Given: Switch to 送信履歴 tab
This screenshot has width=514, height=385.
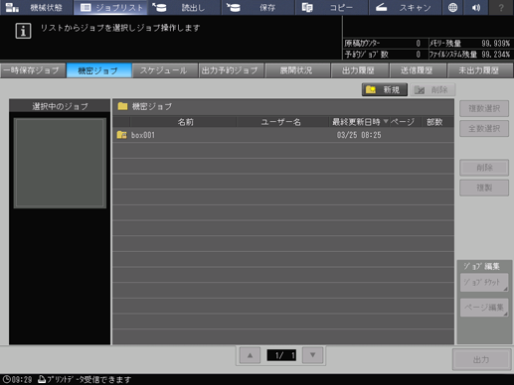Looking at the screenshot, I should [418, 70].
